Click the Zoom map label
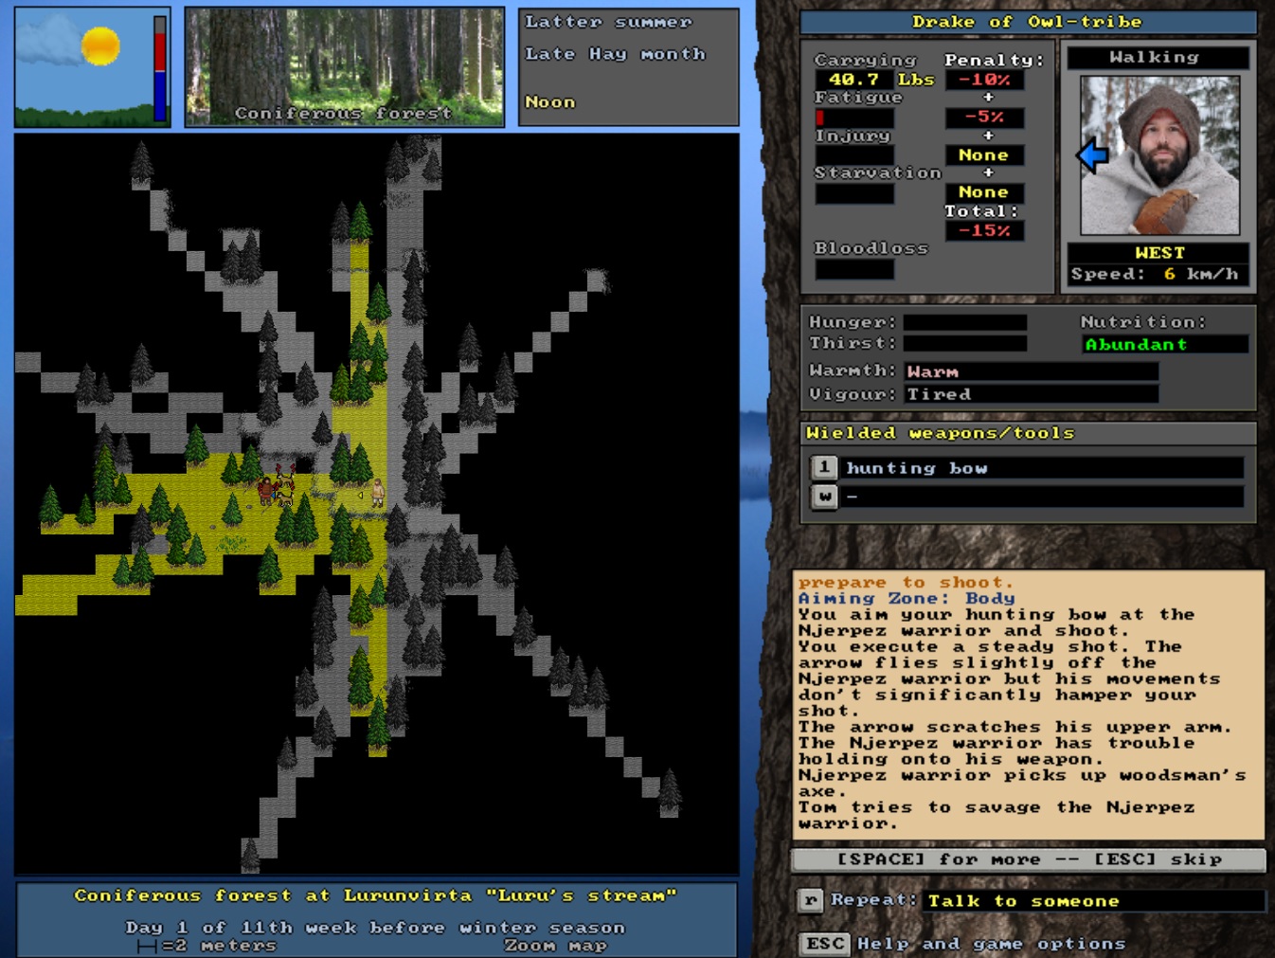The height and width of the screenshot is (958, 1275). click(x=555, y=946)
